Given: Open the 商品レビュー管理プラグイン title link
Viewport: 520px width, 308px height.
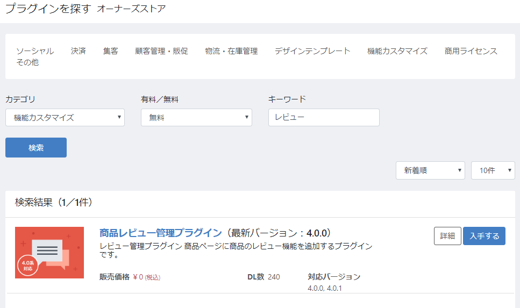Looking at the screenshot, I should click(160, 233).
